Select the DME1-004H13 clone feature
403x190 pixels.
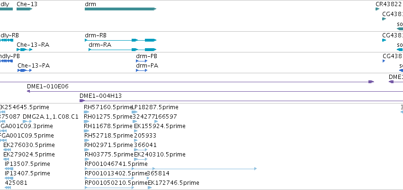pos(242,101)
